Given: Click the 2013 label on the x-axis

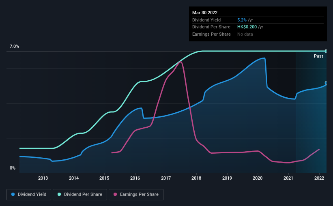Looking at the screenshot, I should [43, 178].
